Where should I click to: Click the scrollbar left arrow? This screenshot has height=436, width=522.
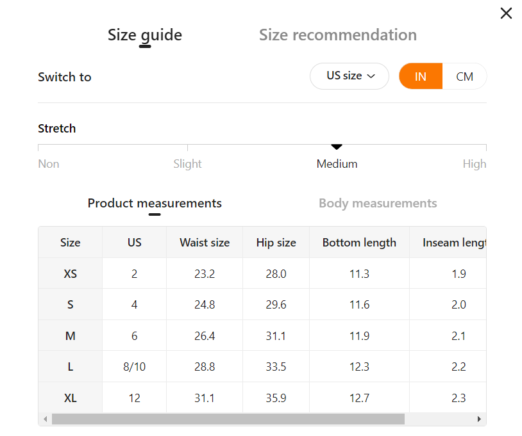pos(46,419)
